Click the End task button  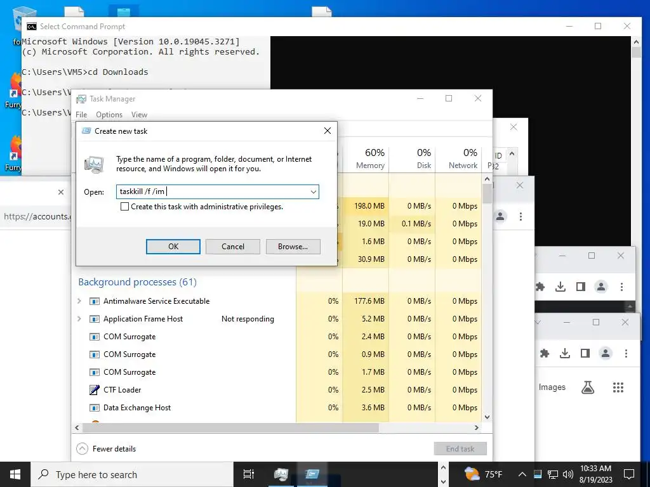(x=460, y=448)
